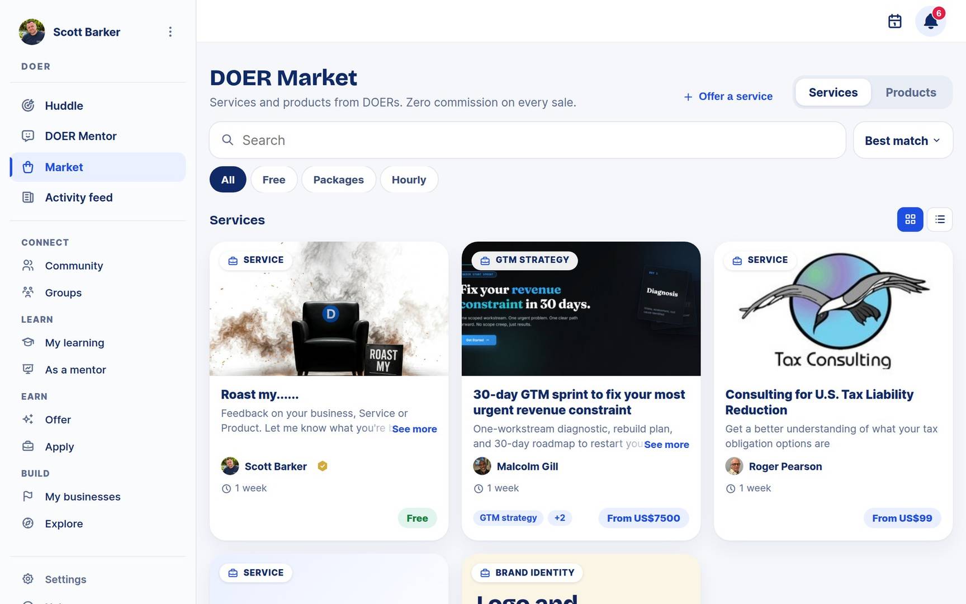Open the Tax Consulting service thumbnail
The width and height of the screenshot is (966, 604).
(x=833, y=309)
